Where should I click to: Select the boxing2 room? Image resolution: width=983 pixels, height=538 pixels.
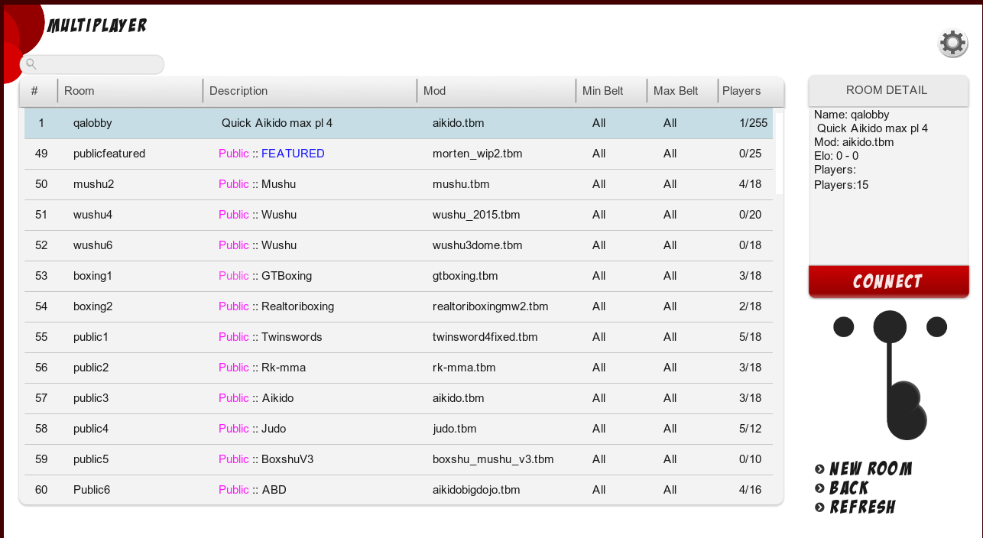(398, 306)
